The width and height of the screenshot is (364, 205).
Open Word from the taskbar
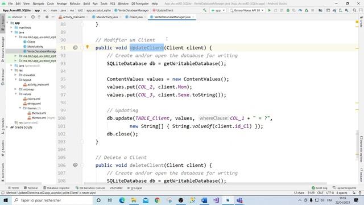point(204,200)
